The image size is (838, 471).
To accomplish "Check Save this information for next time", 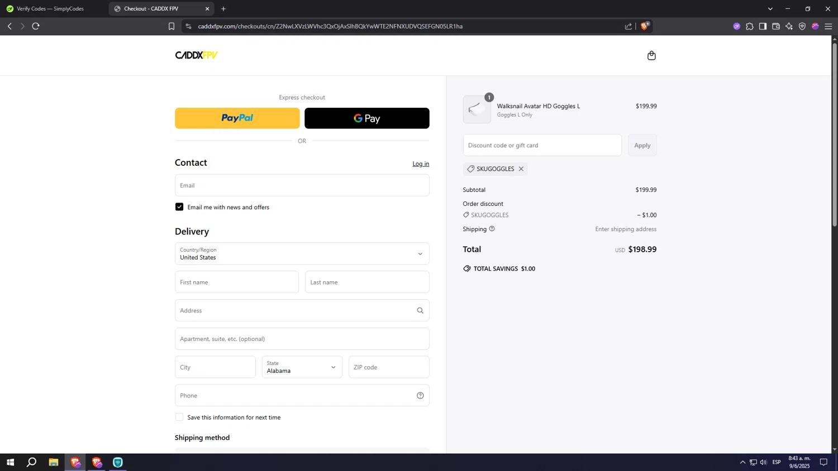I will pyautogui.click(x=179, y=417).
